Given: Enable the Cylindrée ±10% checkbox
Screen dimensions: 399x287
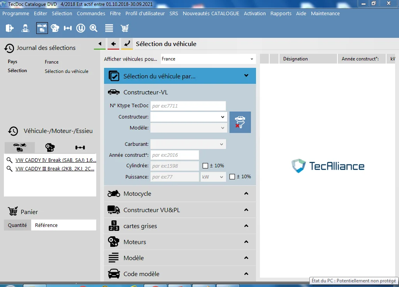Looking at the screenshot, I should [205, 166].
